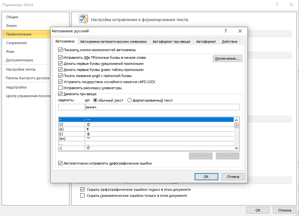Viewport: 299px width, 216px height.
Task: Click the disabled Добавить button
Action: tap(201, 156)
